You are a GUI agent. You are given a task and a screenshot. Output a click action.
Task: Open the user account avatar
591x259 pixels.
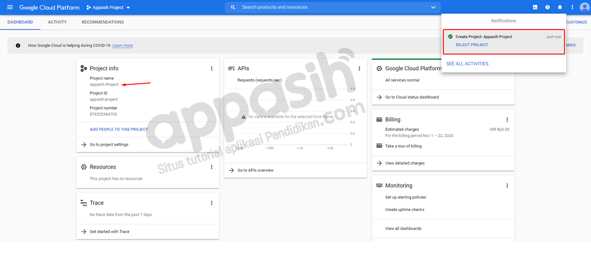[x=585, y=7]
